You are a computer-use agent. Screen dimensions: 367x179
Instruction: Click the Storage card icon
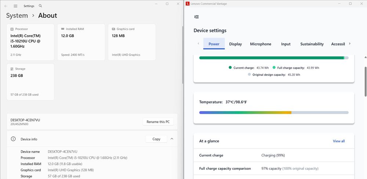click(12, 69)
